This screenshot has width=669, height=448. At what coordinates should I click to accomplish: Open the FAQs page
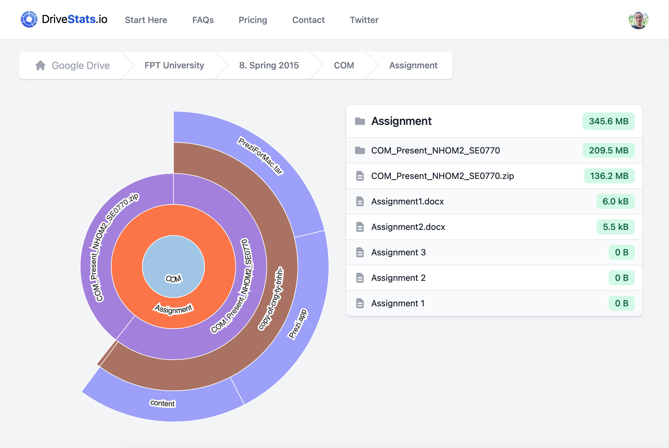pos(203,20)
